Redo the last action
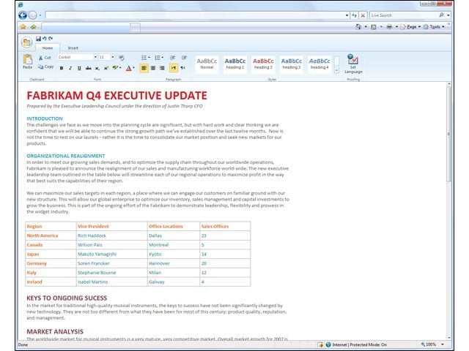 click(x=51, y=39)
